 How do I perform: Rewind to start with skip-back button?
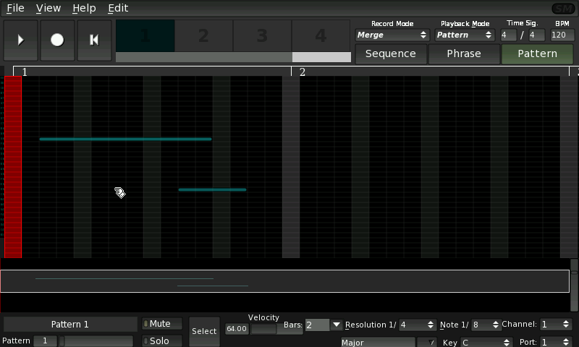point(94,40)
